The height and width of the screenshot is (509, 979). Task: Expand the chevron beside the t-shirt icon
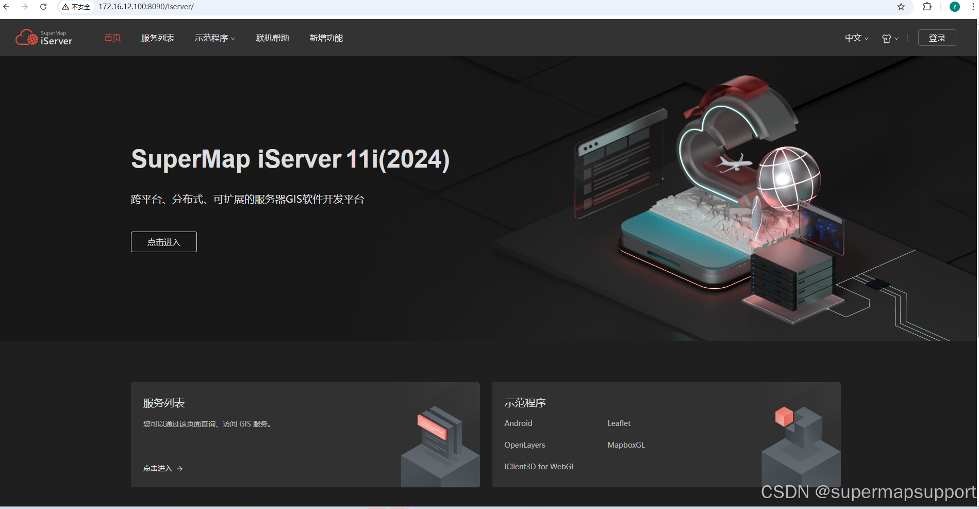[x=897, y=39]
